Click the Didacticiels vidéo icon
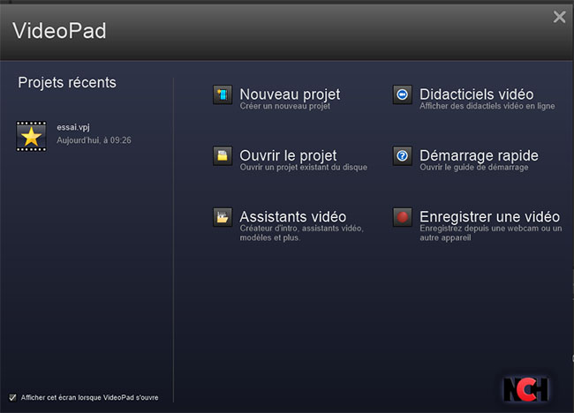The height and width of the screenshot is (413, 574). (403, 94)
